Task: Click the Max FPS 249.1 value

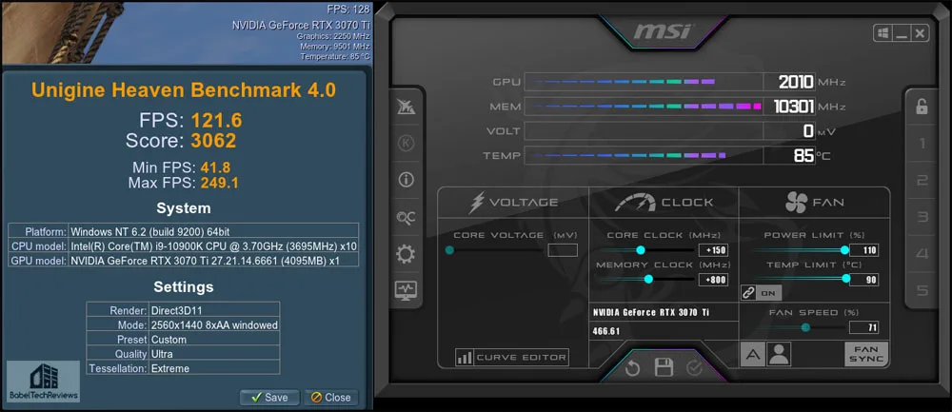Action: 218,183
